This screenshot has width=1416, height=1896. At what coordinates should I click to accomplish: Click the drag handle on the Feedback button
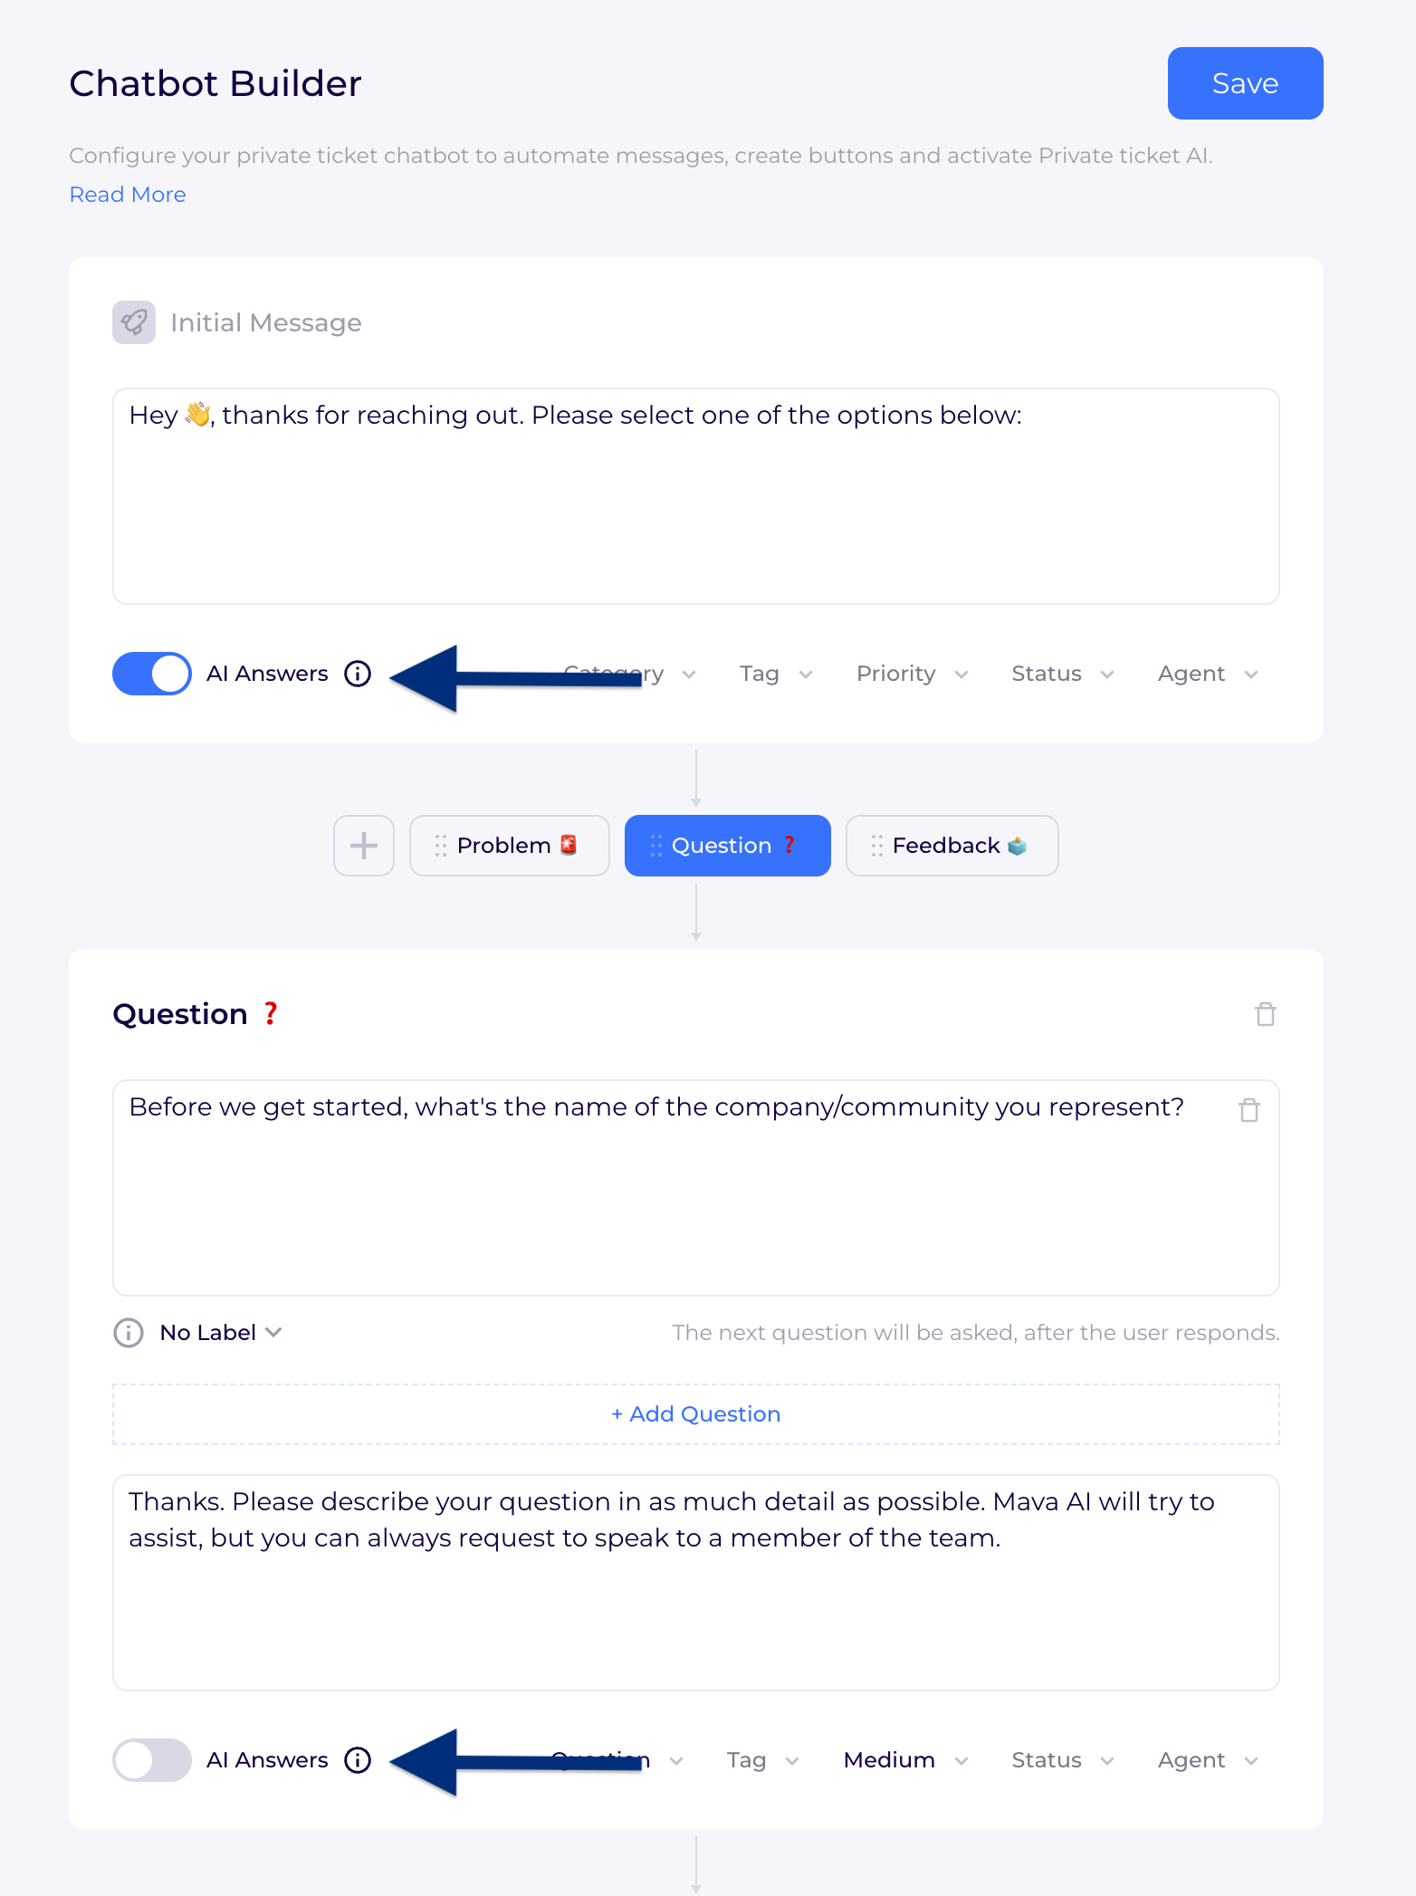[x=876, y=846]
